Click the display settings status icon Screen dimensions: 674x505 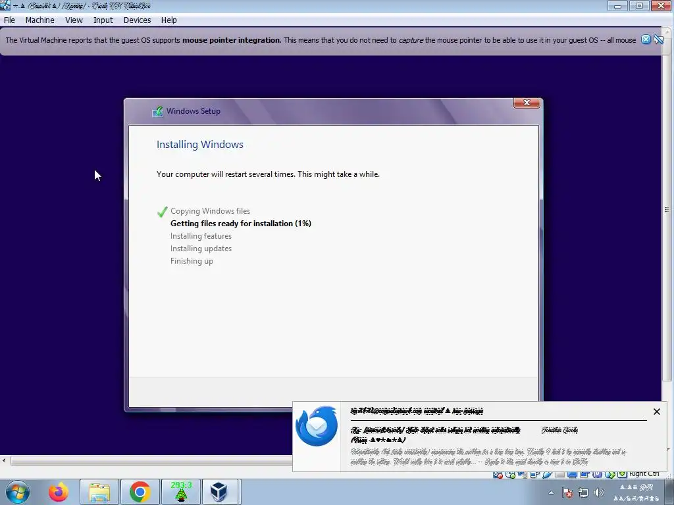click(572, 474)
